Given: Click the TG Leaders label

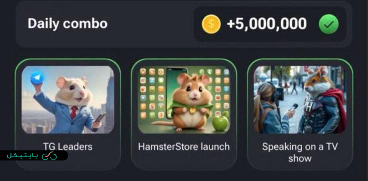Looking at the screenshot, I should (x=68, y=147).
